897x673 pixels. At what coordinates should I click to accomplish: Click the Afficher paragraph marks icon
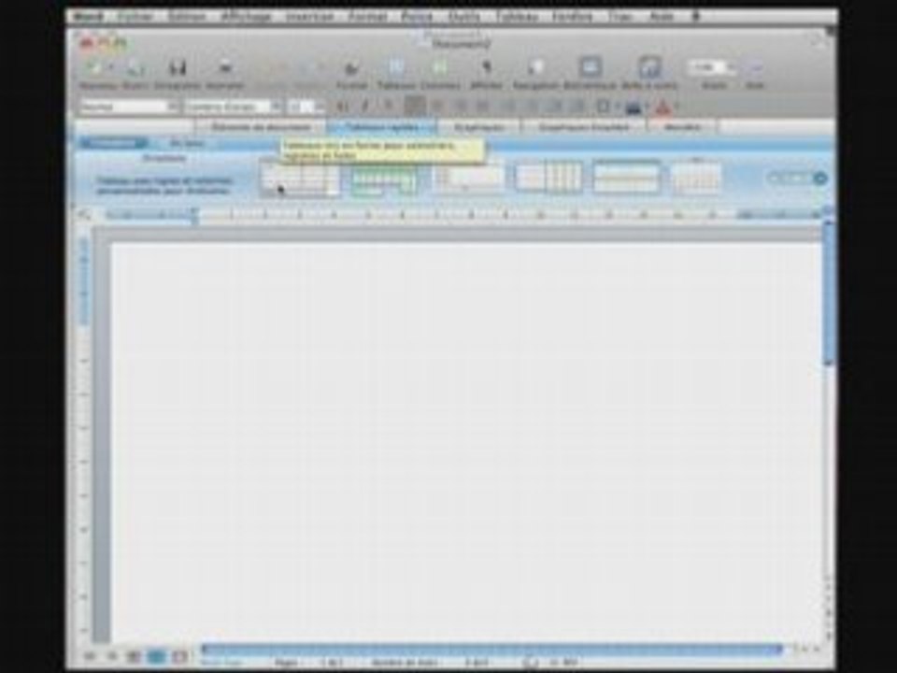(486, 68)
